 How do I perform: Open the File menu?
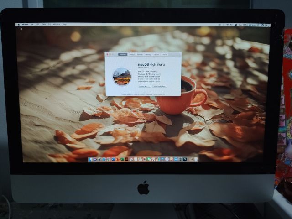pyautogui.click(x=32, y=24)
